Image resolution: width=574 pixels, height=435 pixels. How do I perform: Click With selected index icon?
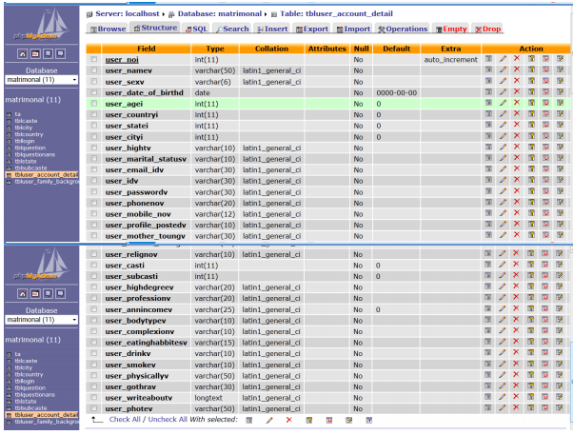tap(348, 420)
